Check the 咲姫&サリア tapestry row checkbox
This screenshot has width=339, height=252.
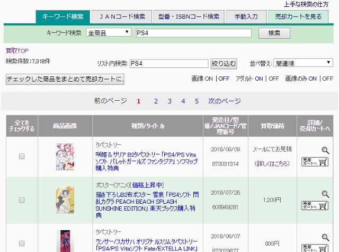[x=22, y=157]
